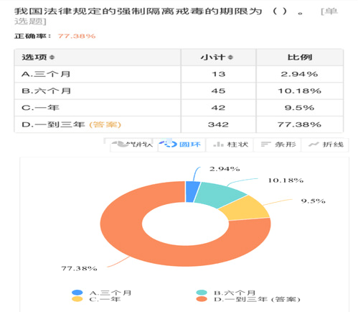
Task: Toggle legend entry B.六个月
Action: click(226, 293)
